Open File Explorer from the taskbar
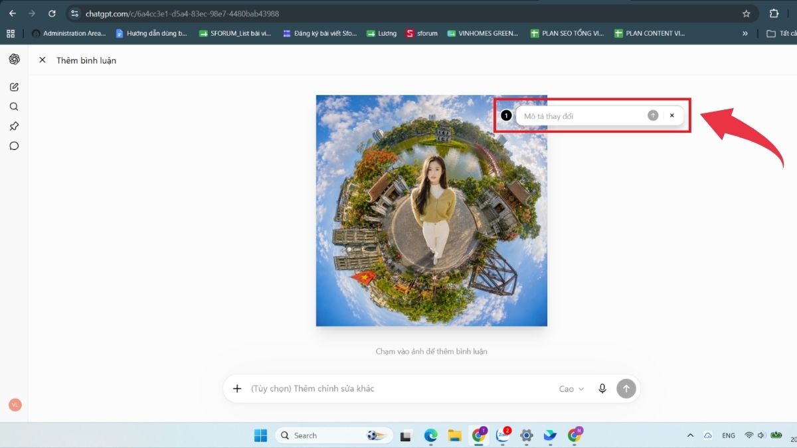Viewport: 797px width, 448px height. click(x=454, y=435)
